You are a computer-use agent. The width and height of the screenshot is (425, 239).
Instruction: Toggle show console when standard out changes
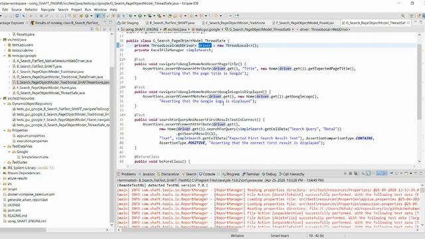[x=379, y=173]
